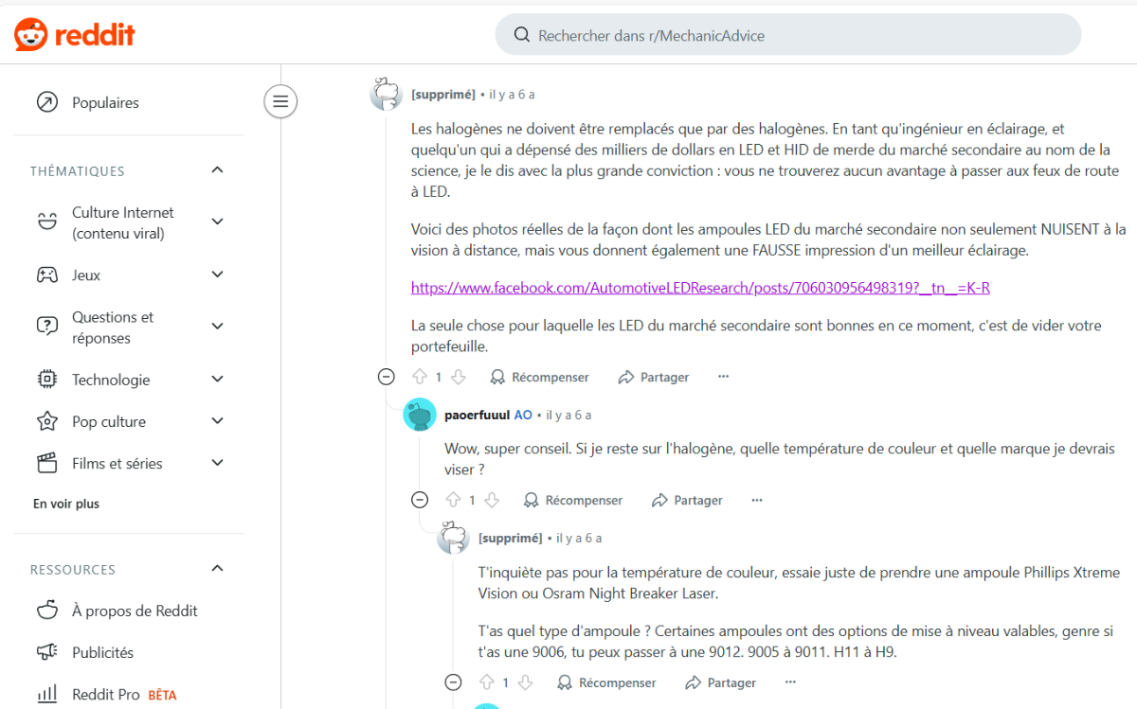
Task: Click À propos de Reddit icon
Action: point(46,611)
